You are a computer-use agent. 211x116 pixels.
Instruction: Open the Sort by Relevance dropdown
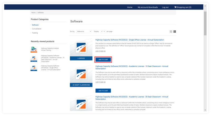pos(84,31)
